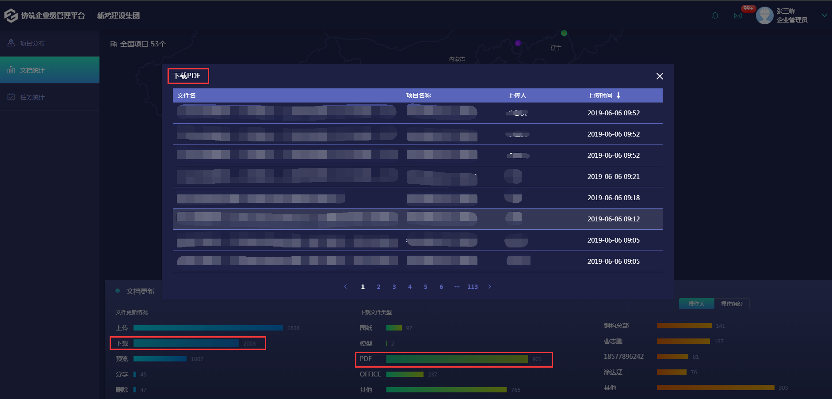The width and height of the screenshot is (832, 399).
Task: Go to page 2 of results
Action: pos(378,287)
